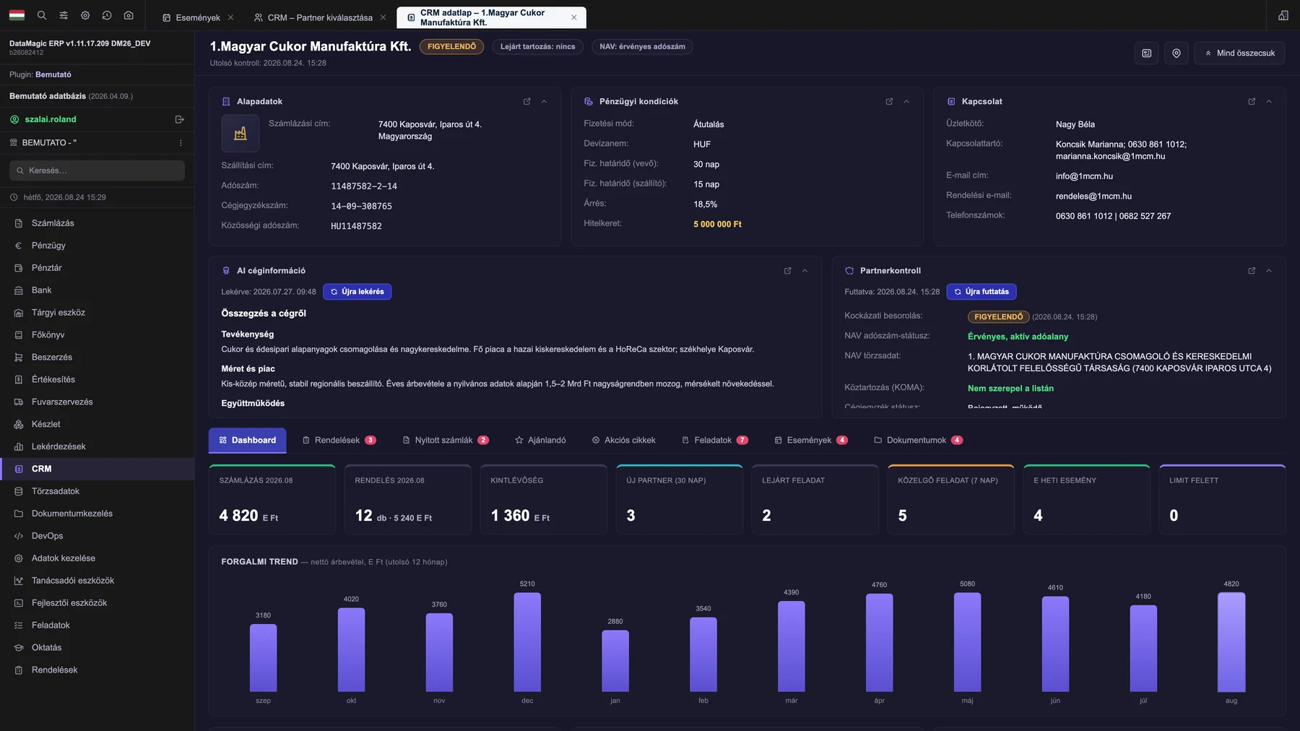
Task: Open Számlázás in the sidebar
Action: 97,223
